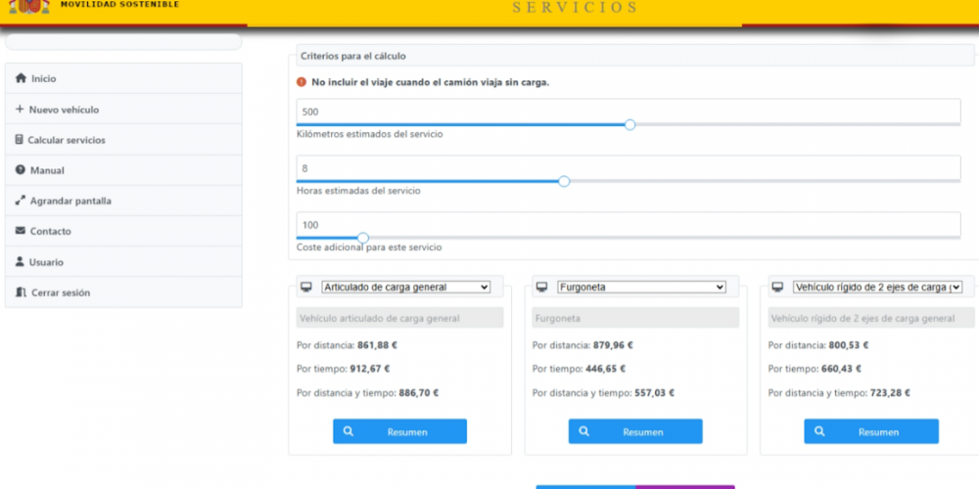Click the plus icon for Nuevo vehículo
This screenshot has width=979, height=489.
pos(20,110)
